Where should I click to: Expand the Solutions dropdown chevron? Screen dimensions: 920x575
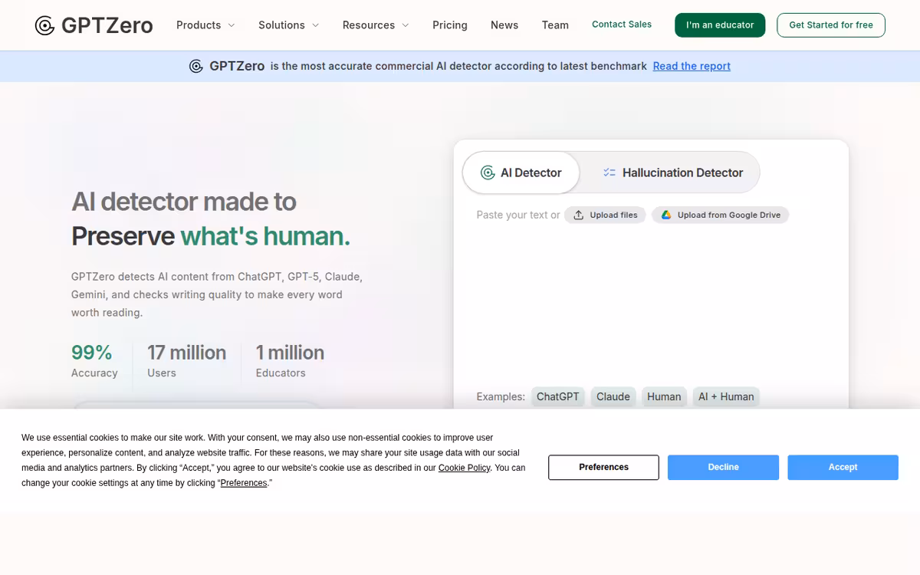315,25
